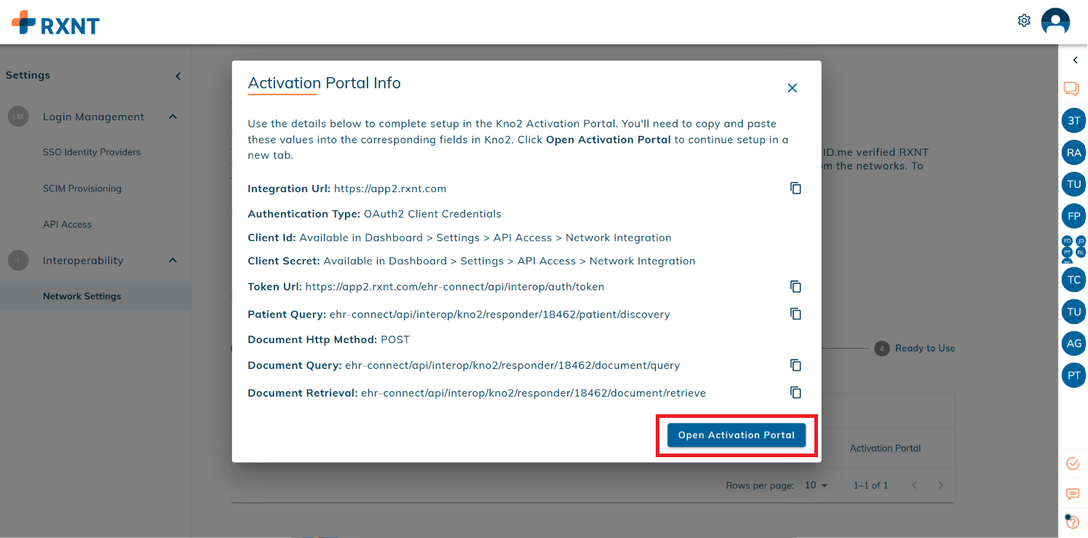Select the TU avatar directly under RA

point(1074,184)
